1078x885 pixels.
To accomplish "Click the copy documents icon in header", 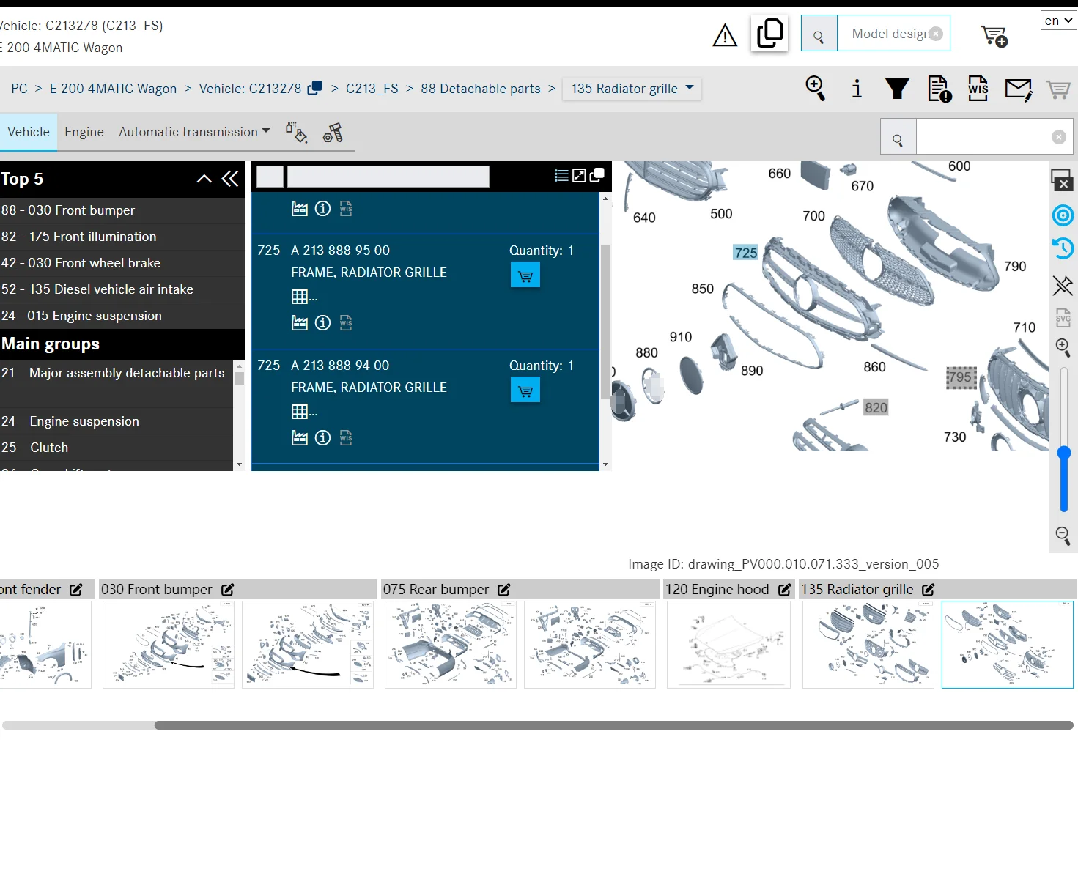I will coord(769,33).
